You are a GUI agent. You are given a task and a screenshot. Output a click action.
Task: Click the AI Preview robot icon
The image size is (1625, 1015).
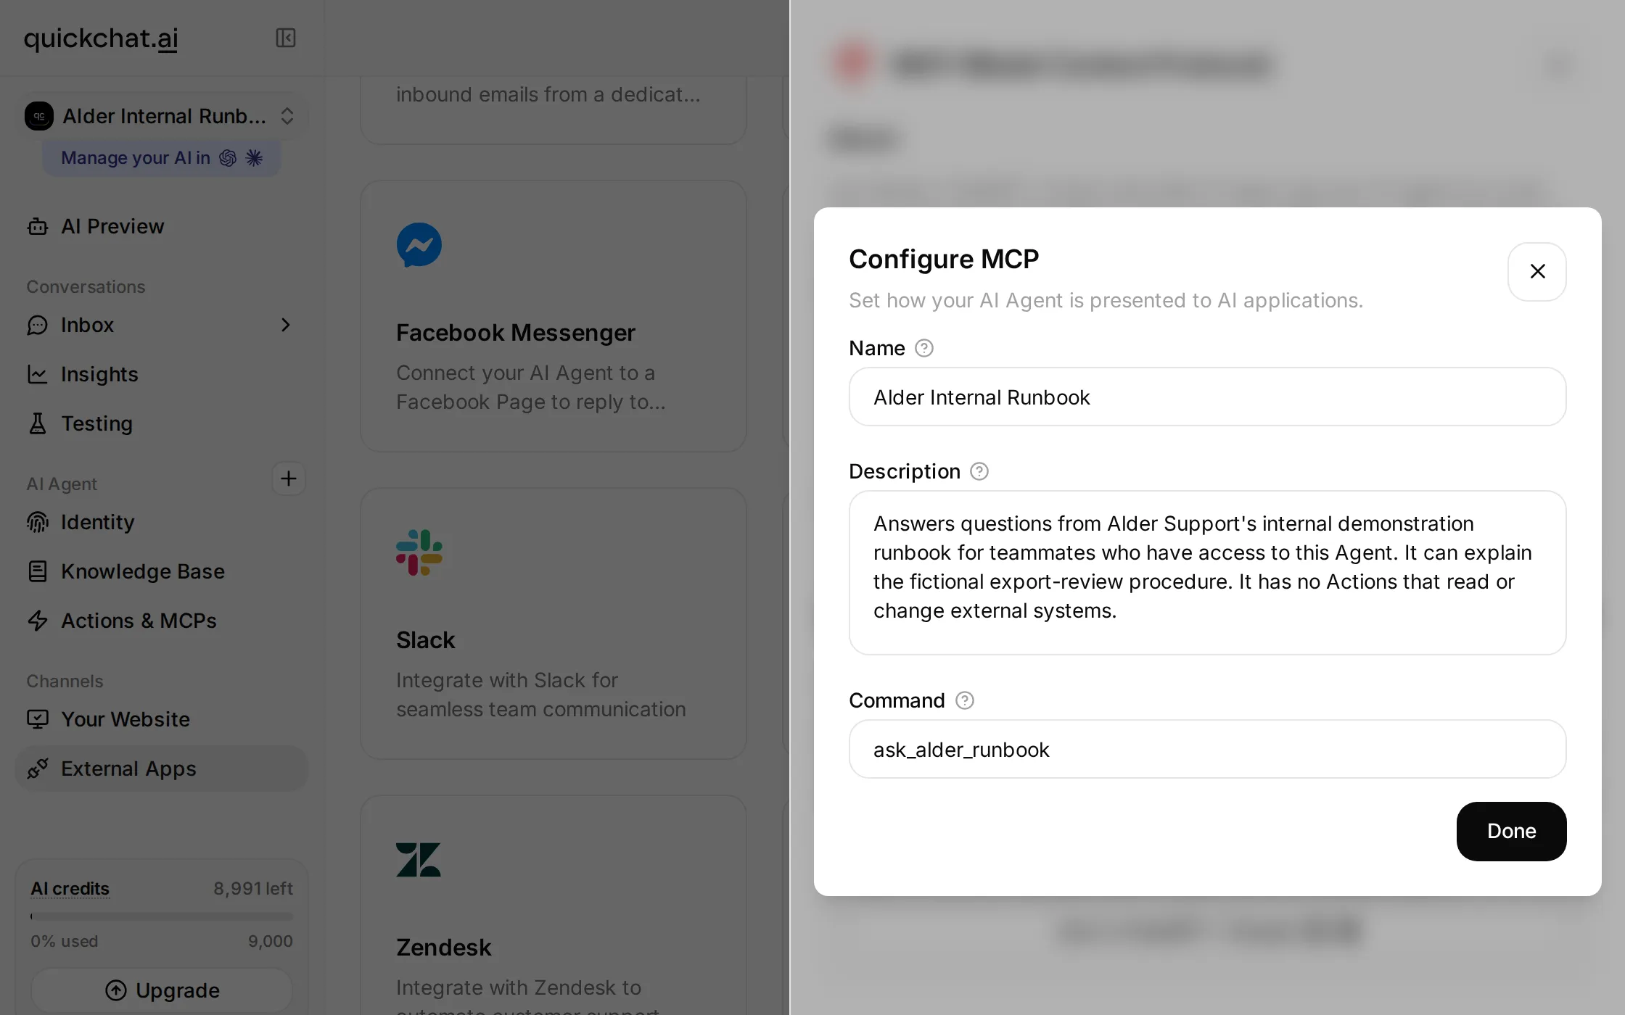click(38, 226)
